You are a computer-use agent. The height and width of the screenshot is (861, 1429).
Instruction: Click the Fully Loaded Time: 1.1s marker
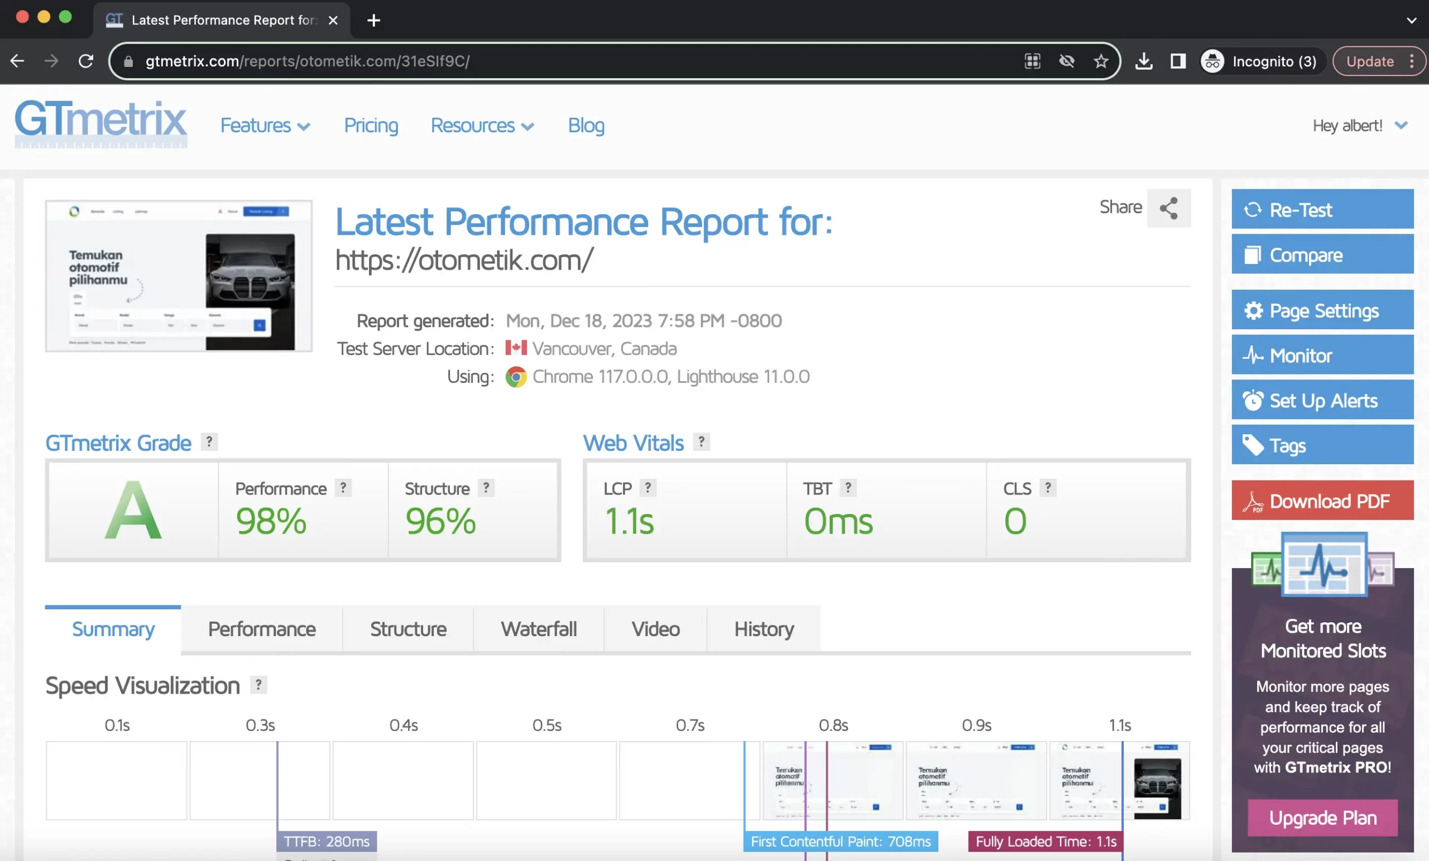click(1046, 841)
